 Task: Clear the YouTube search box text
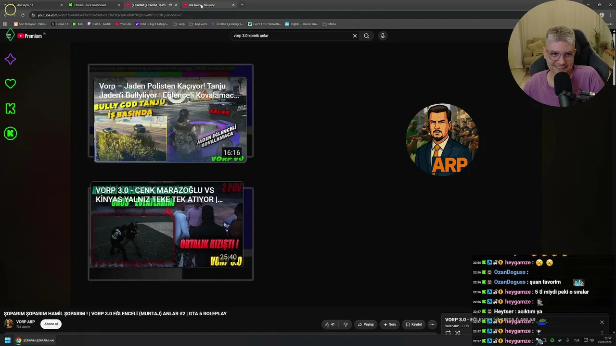(x=355, y=36)
